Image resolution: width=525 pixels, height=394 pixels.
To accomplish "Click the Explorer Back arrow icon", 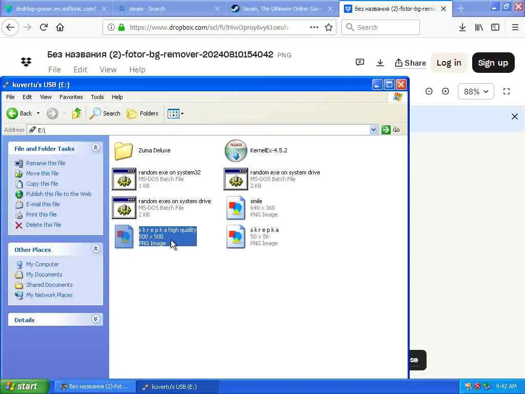I will pyautogui.click(x=12, y=113).
